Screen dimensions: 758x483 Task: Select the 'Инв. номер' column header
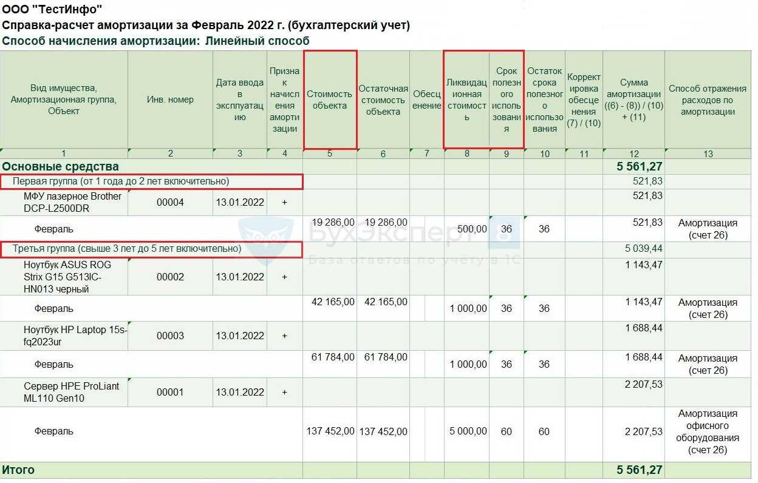[170, 100]
